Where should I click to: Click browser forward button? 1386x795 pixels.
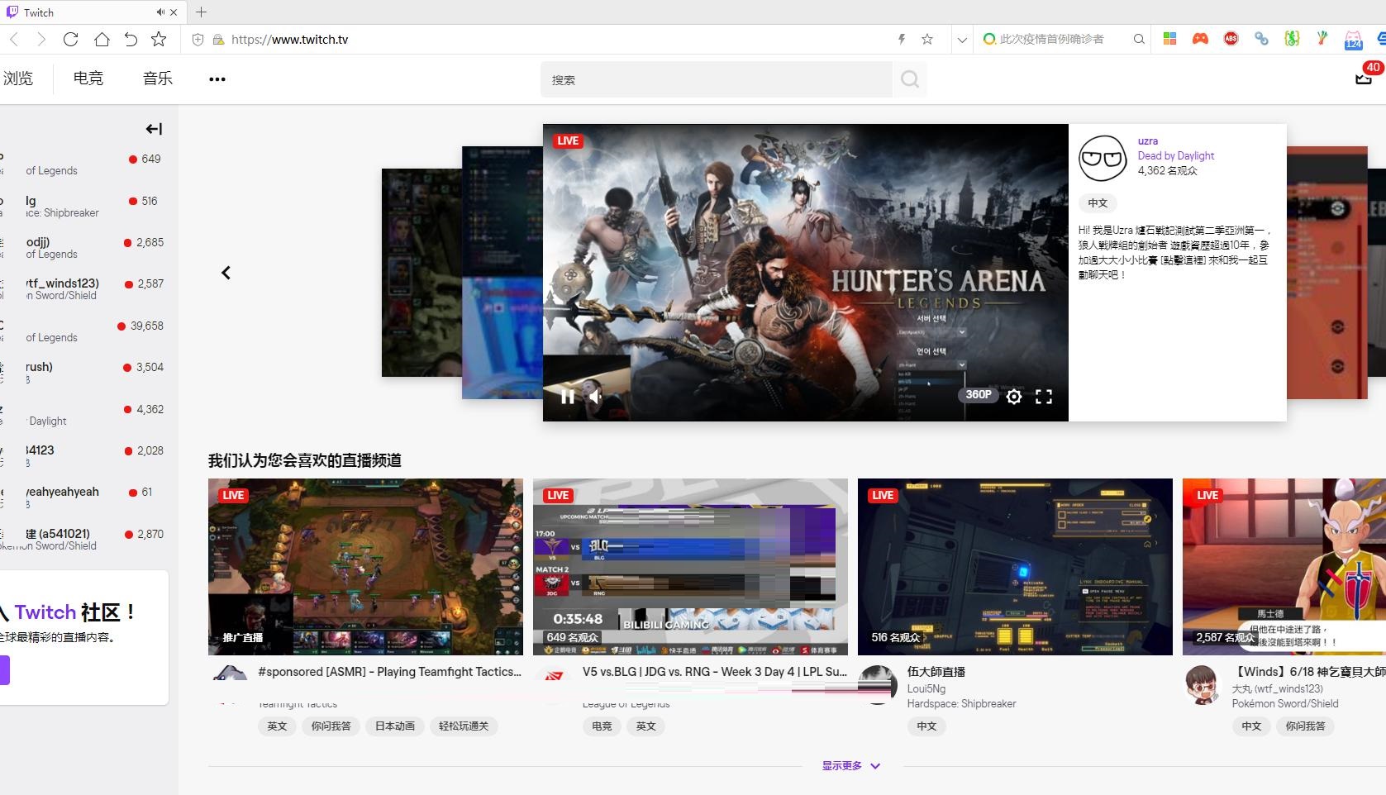pyautogui.click(x=41, y=39)
